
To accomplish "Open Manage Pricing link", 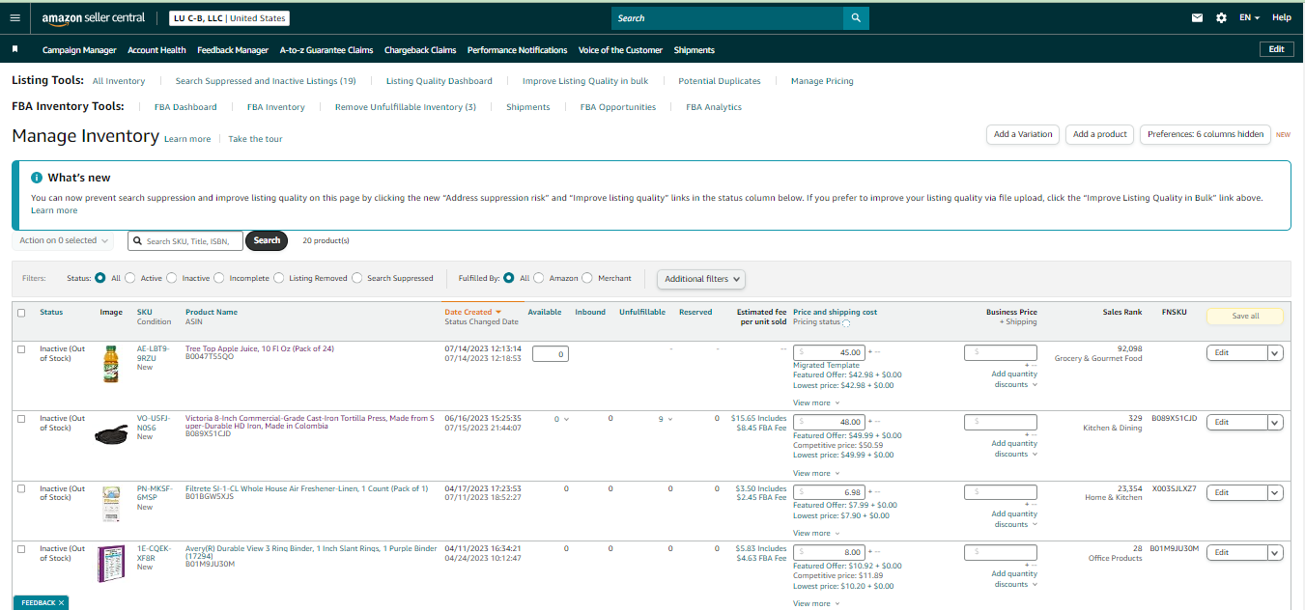I will coord(822,81).
